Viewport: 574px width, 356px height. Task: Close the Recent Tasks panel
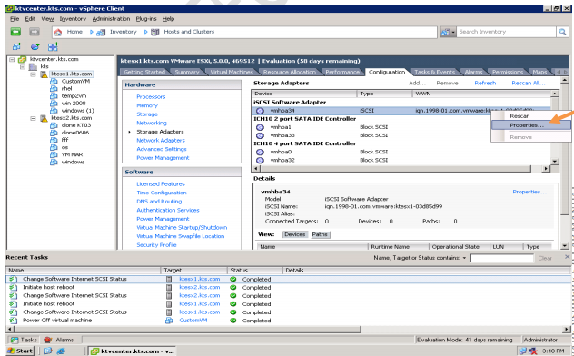pos(567,257)
